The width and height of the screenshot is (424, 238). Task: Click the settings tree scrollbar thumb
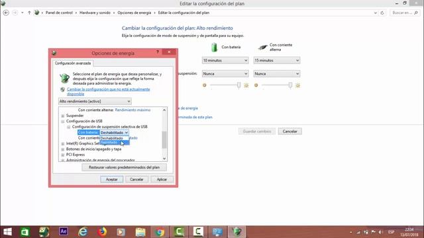click(x=164, y=139)
